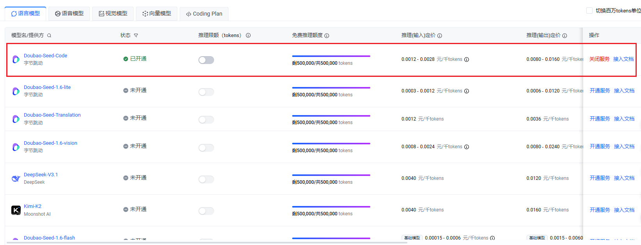Click free quota progress bar for Kimi-K2
The image size is (641, 245).
coord(331,207)
